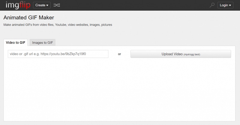Click the Animated GIF Maker heading
The width and height of the screenshot is (240, 125).
29,18
